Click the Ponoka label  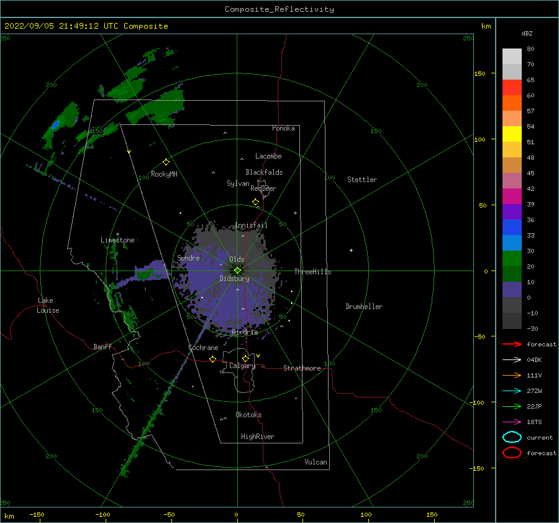(283, 128)
